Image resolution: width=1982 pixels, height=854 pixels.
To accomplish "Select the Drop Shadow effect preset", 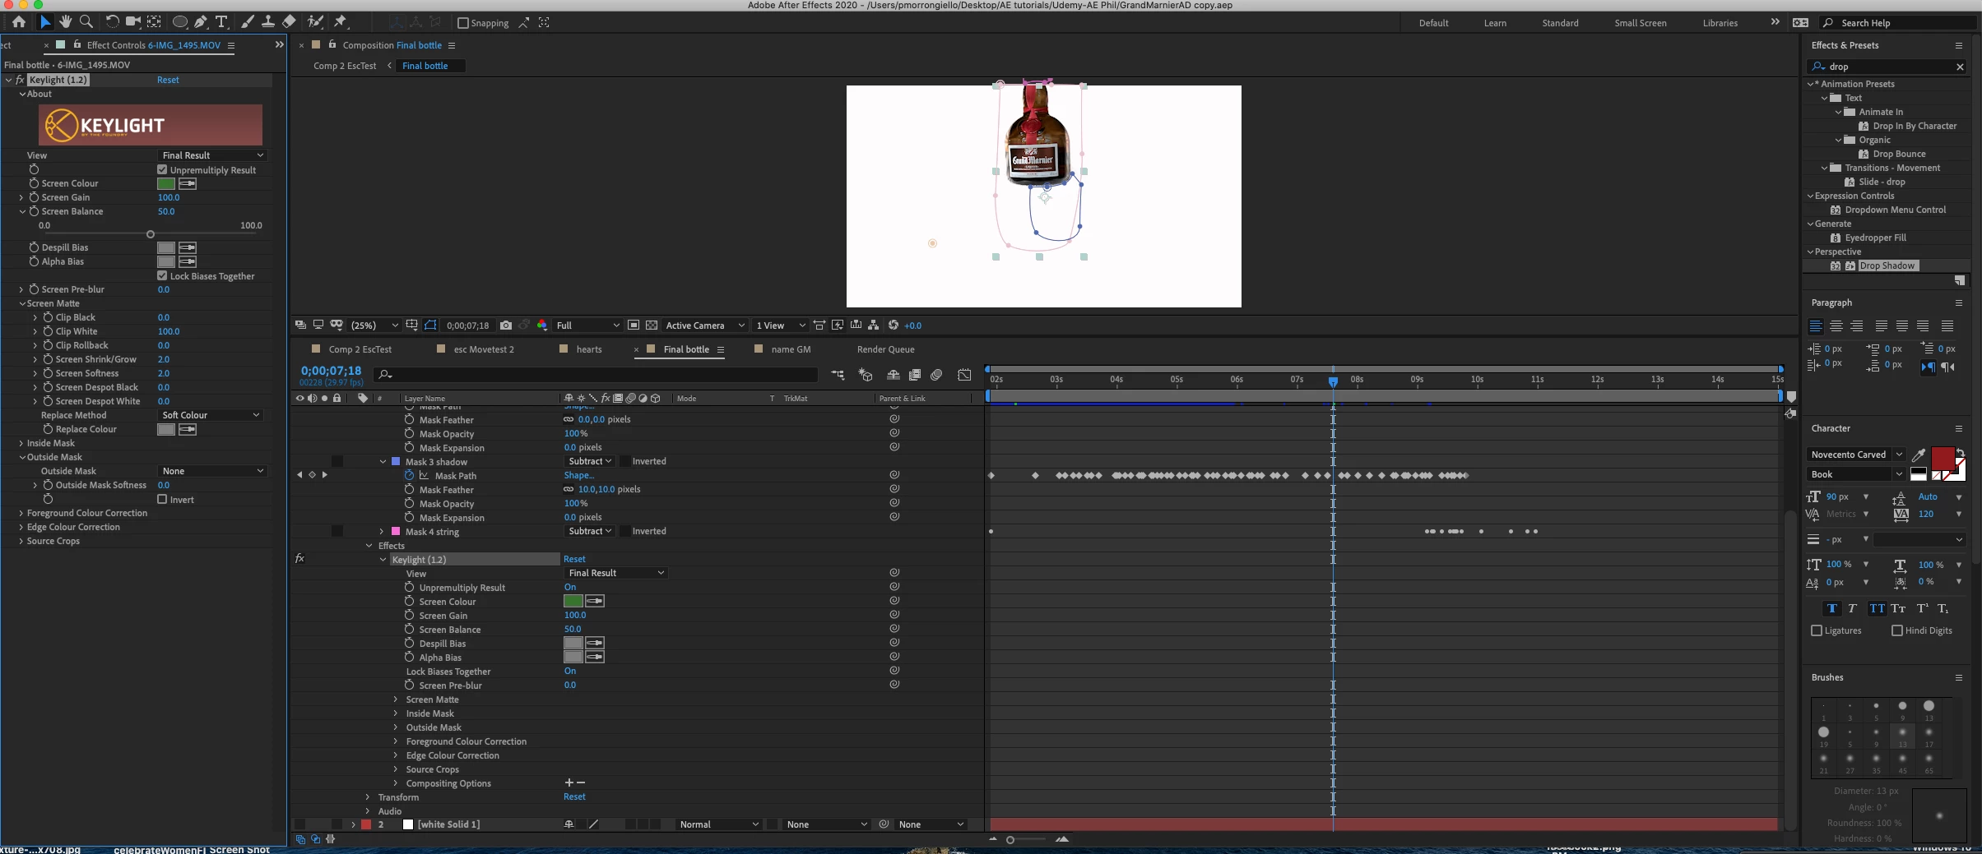I will (x=1887, y=265).
